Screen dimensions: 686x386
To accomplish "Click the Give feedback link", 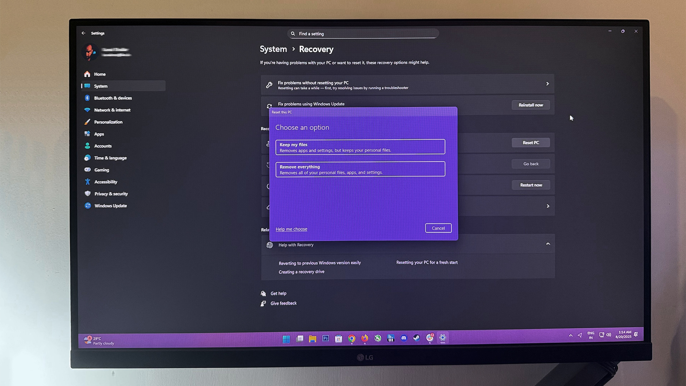I will pos(283,303).
